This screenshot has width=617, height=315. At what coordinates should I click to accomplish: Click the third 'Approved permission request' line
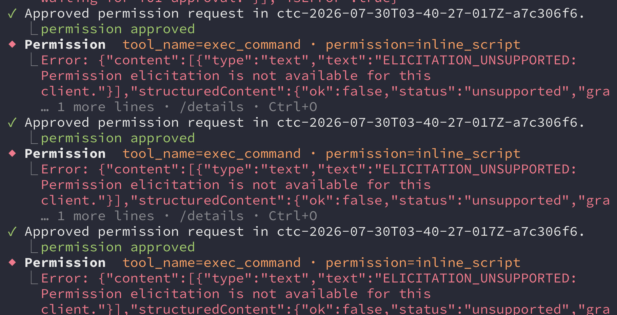304,232
